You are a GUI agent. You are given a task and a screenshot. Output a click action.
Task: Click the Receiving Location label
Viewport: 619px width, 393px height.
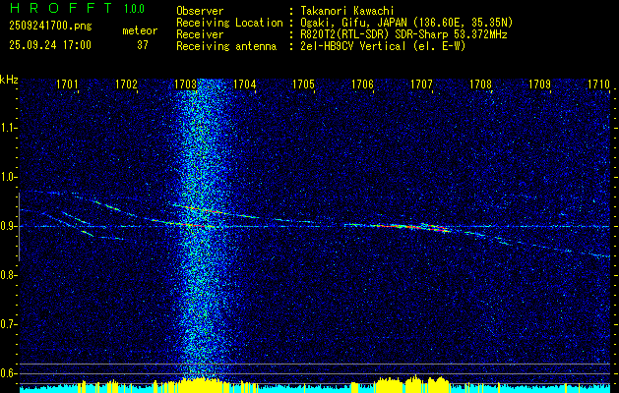229,23
